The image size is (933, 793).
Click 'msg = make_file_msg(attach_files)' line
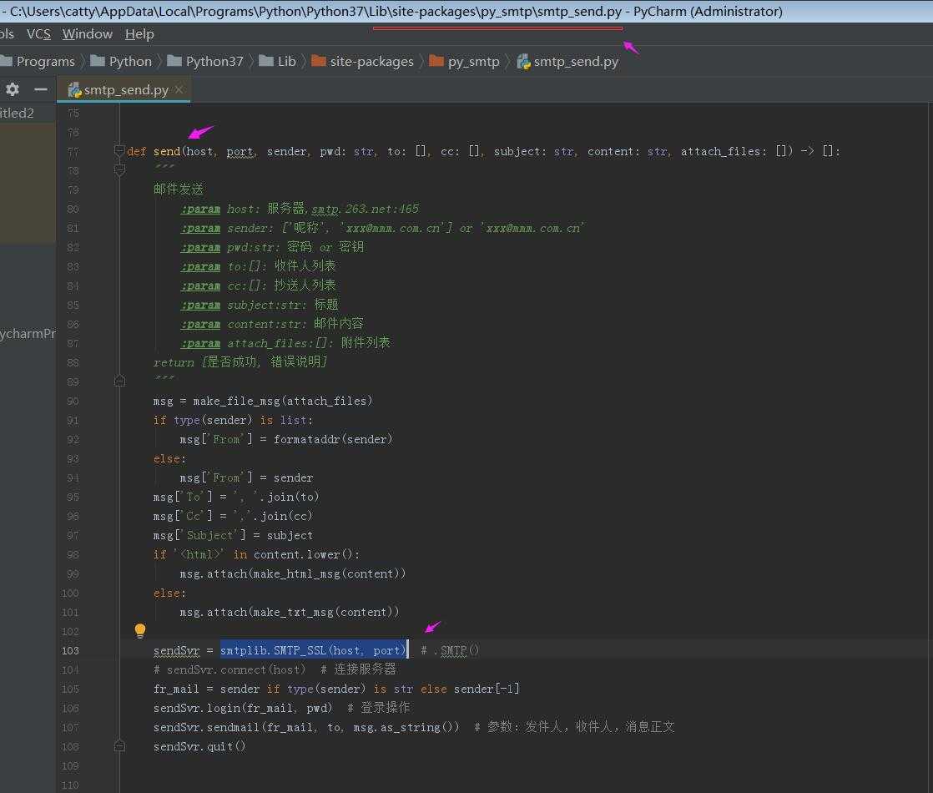[262, 402]
